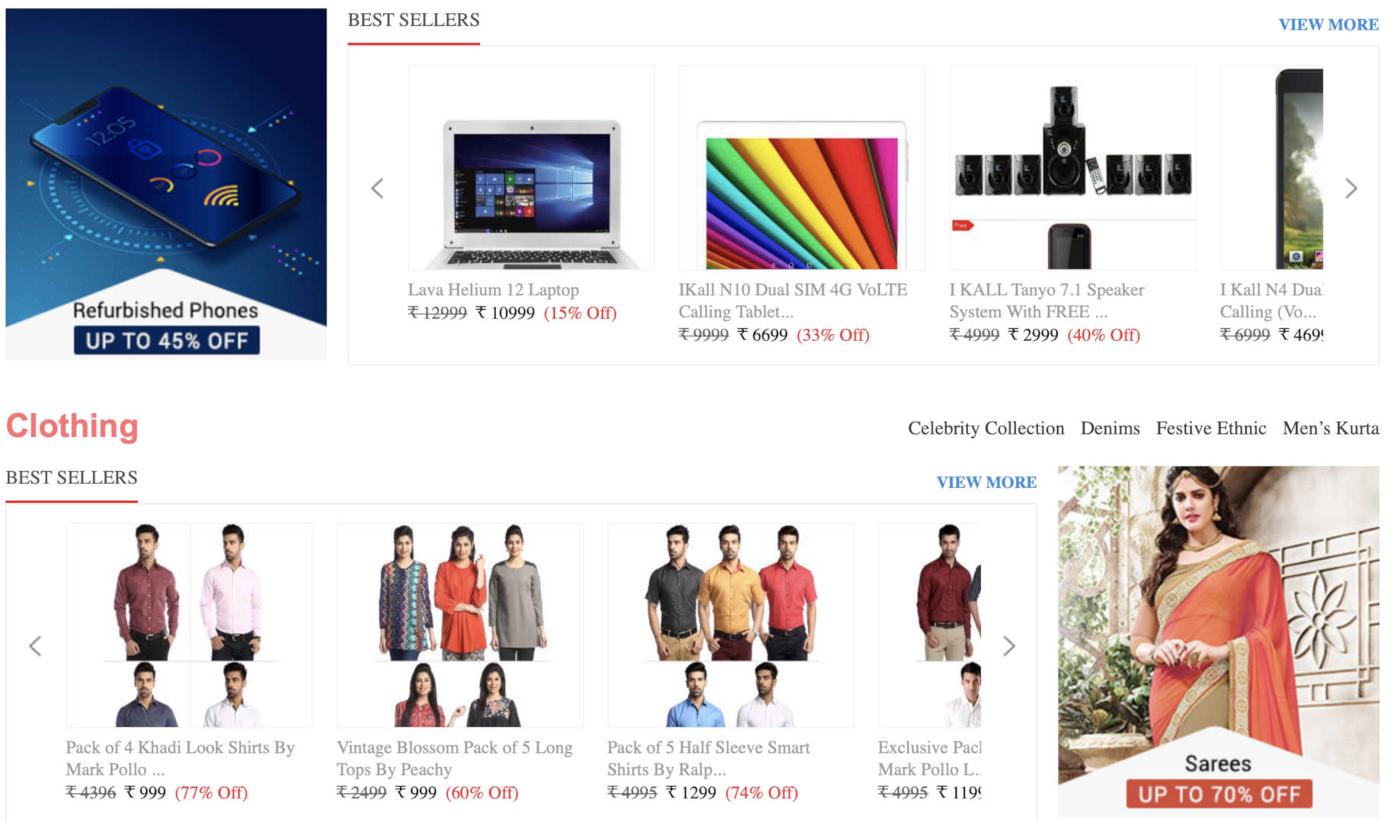Click next arrow in Clothing best sellers carousel
Image resolution: width=1392 pixels, height=822 pixels.
(x=1008, y=646)
